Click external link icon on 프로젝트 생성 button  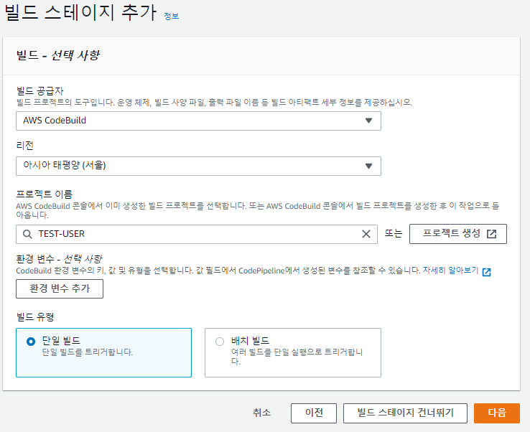pyautogui.click(x=491, y=234)
